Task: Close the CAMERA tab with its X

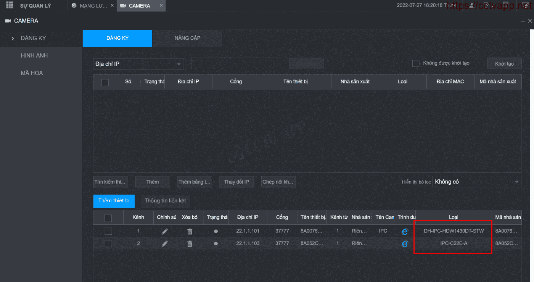Action: pyautogui.click(x=161, y=5)
